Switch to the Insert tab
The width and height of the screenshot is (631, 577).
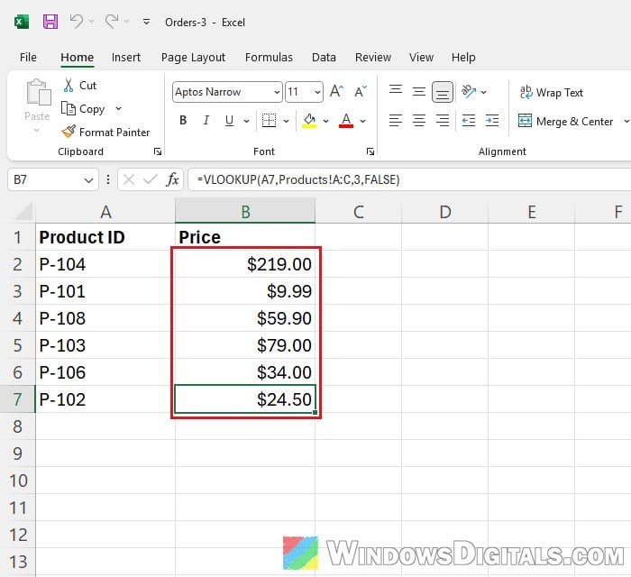[126, 58]
